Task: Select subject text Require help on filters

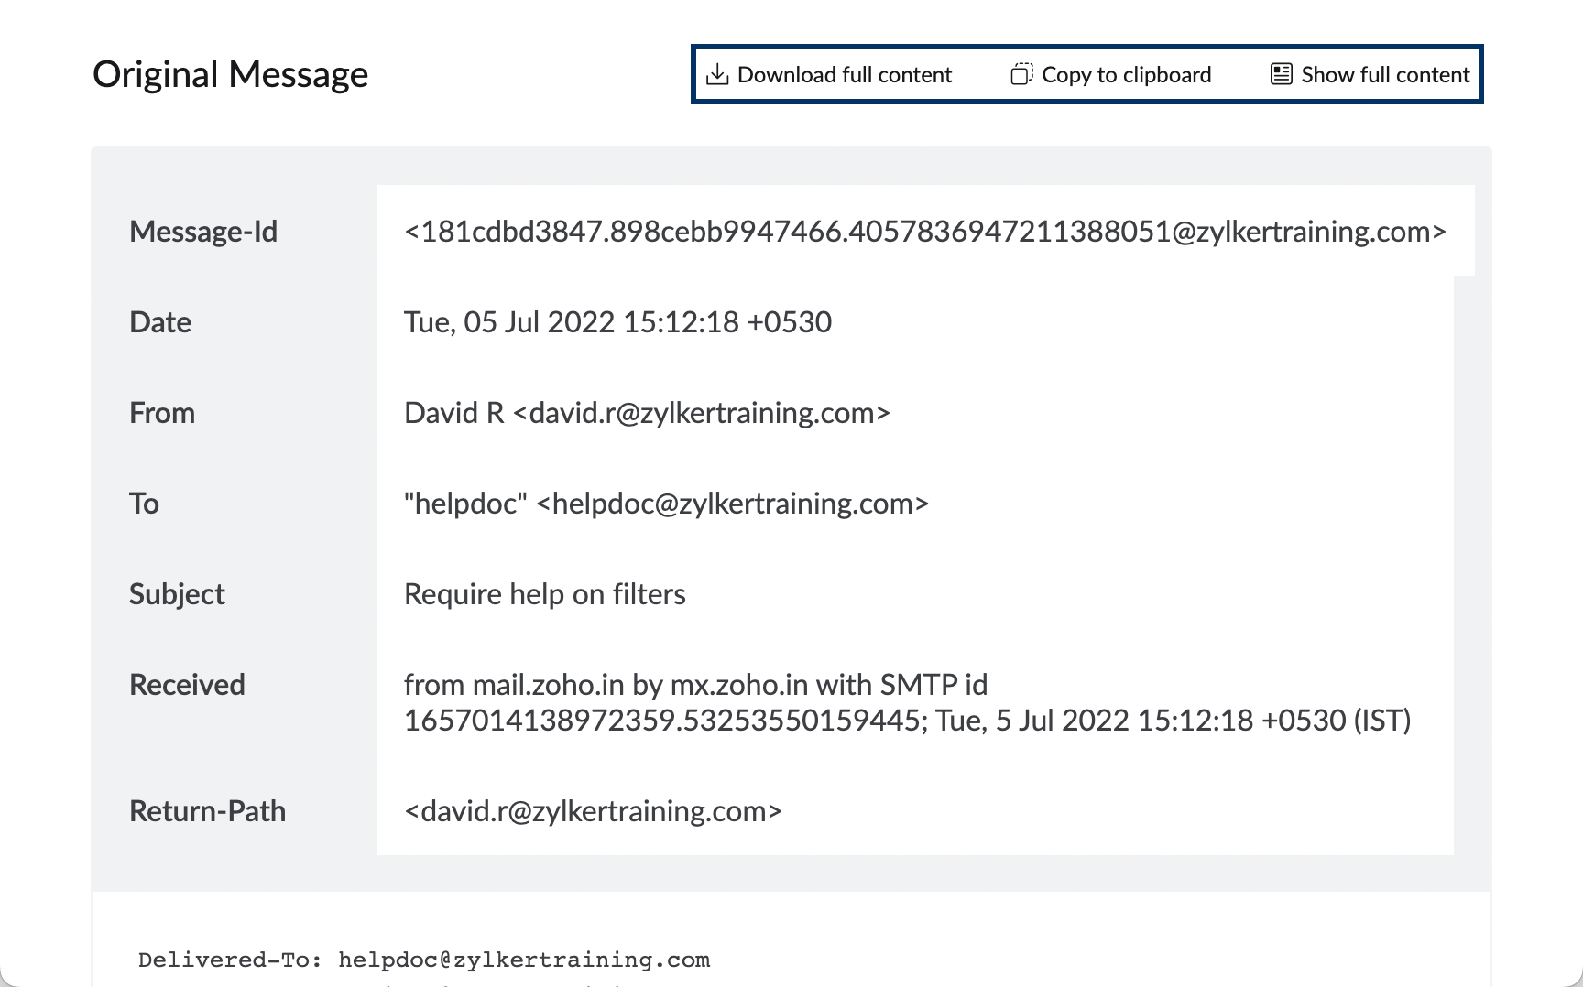Action: (545, 594)
